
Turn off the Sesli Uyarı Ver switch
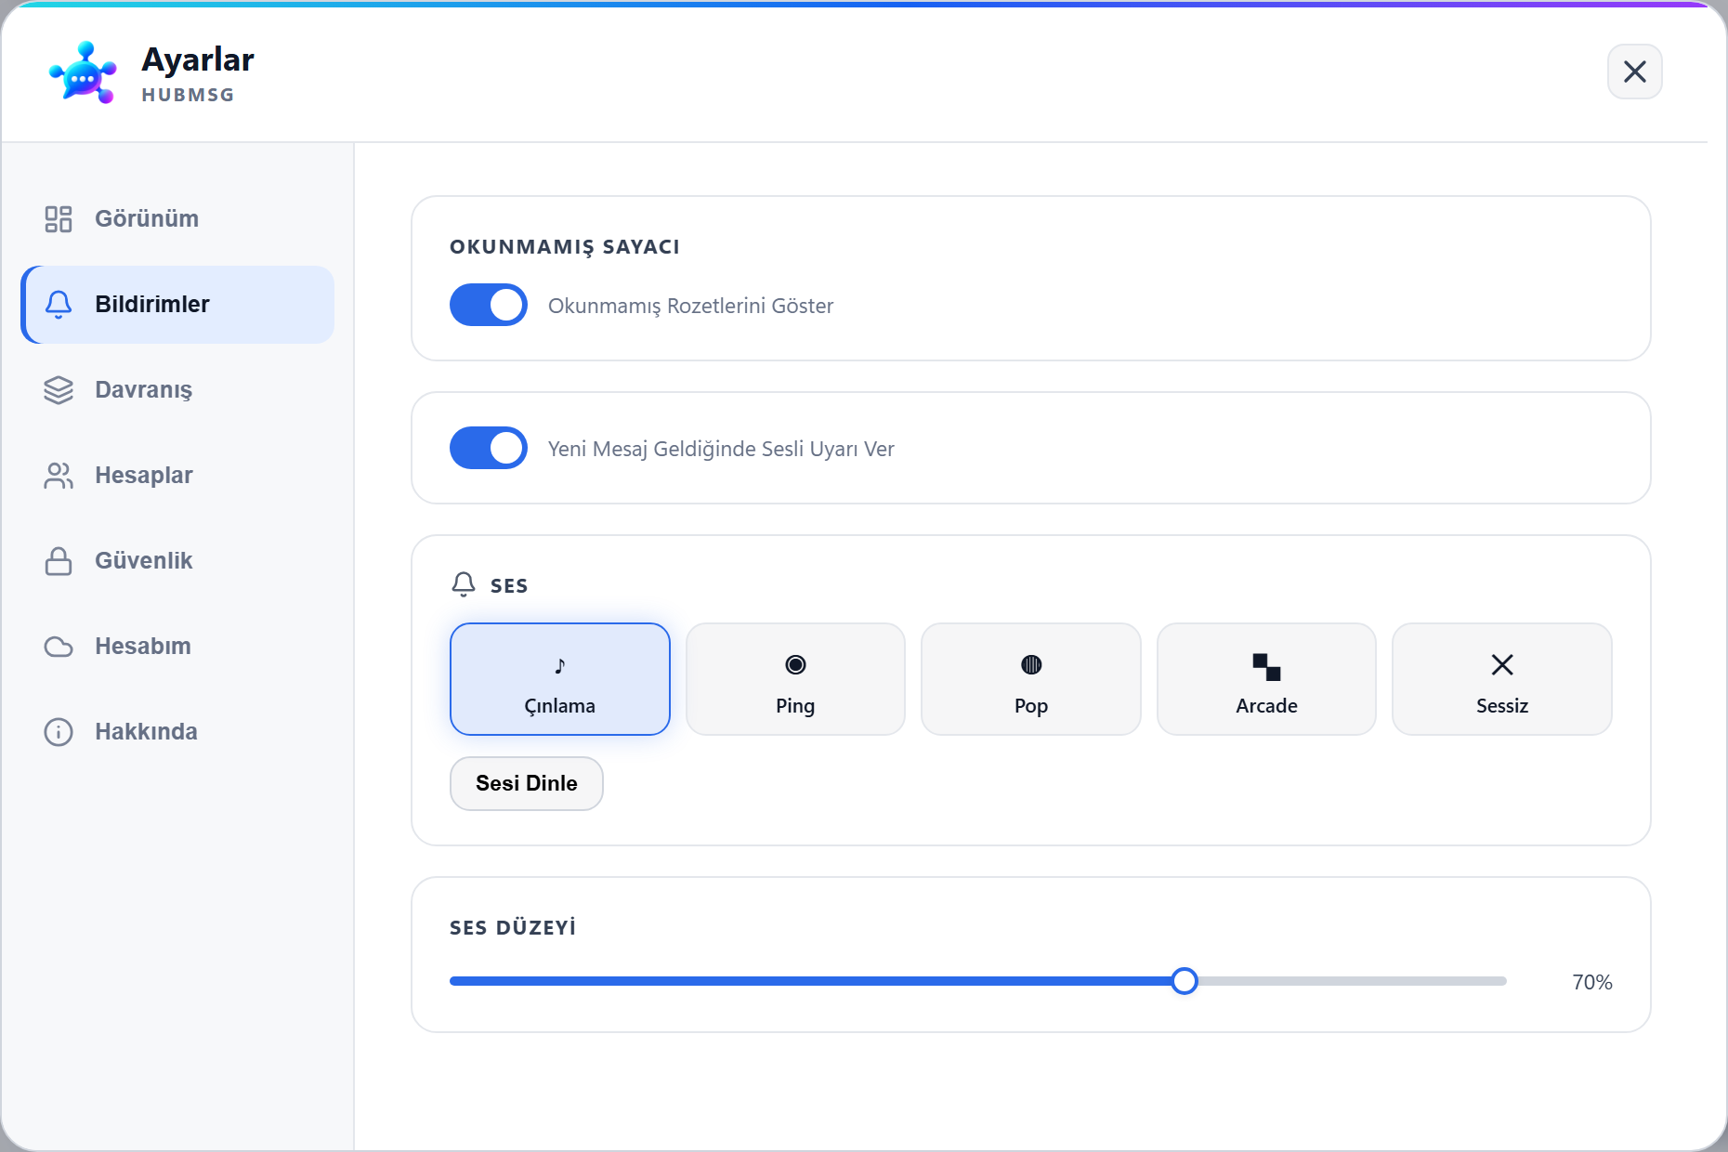(489, 448)
